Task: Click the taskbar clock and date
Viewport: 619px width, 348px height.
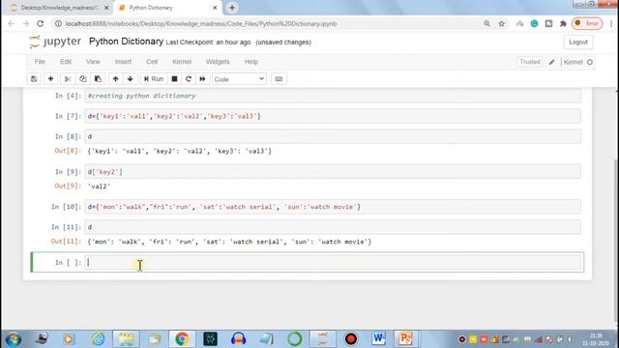Action: [596, 339]
